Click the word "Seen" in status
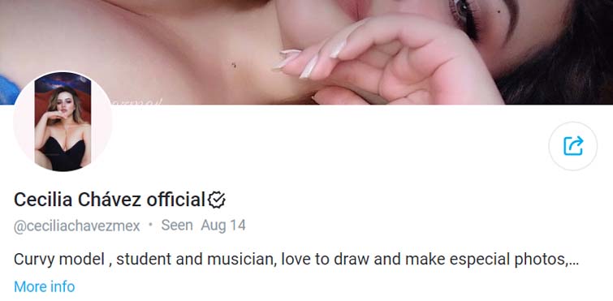The height and width of the screenshot is (301, 613). coord(177,226)
